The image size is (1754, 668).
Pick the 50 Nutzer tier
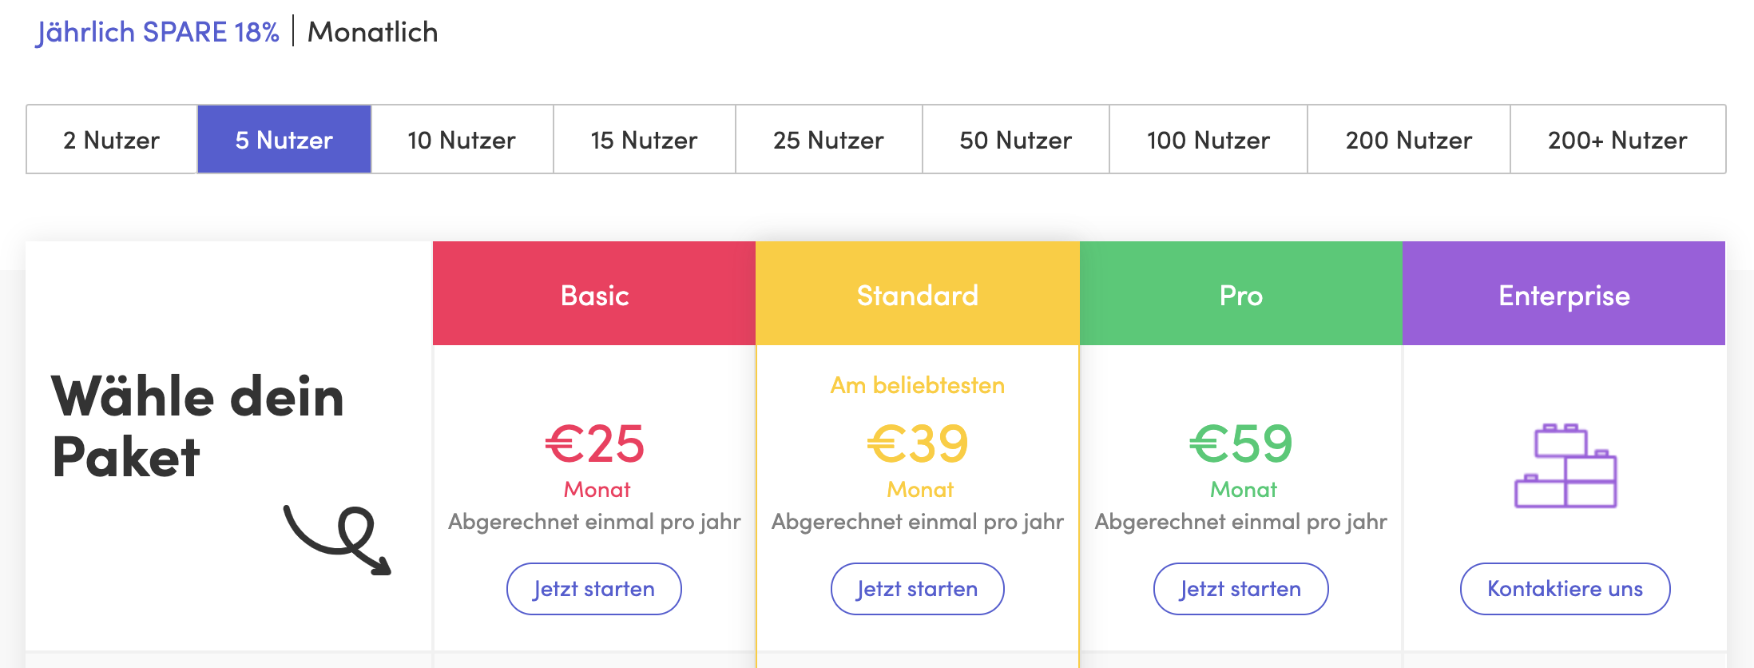point(1015,140)
